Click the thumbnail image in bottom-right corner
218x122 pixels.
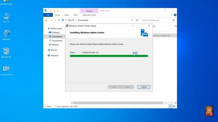point(209,111)
